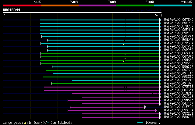Viewport: 195px width, 125px height.
Task: Open the UniRef100_A9SZ30 hit label
Action: pos(179,77)
